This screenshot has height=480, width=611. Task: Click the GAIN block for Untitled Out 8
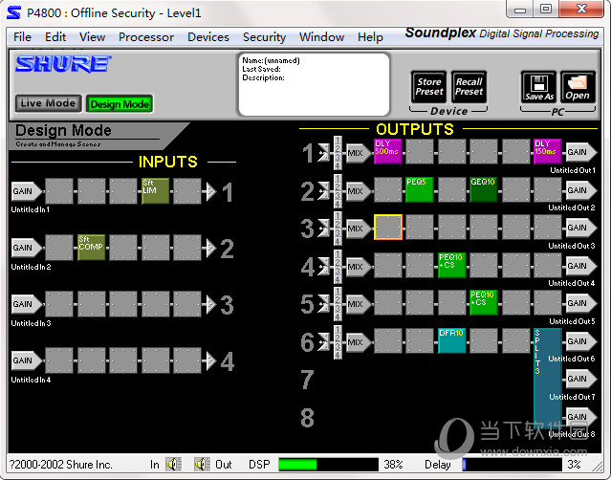(x=580, y=417)
